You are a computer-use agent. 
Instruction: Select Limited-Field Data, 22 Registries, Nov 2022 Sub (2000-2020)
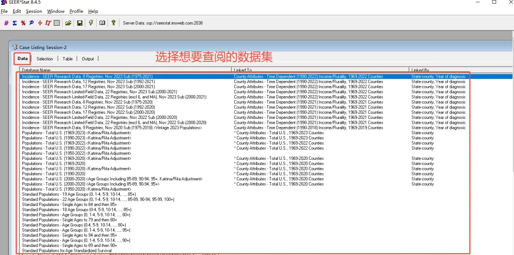pos(99,118)
